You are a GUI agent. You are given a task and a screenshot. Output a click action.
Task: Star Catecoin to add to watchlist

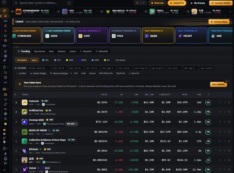pyautogui.click(x=220, y=103)
